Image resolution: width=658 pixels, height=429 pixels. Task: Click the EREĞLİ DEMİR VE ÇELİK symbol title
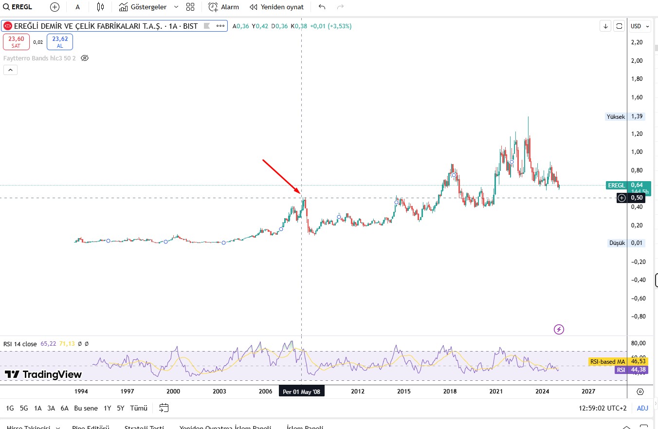click(105, 26)
